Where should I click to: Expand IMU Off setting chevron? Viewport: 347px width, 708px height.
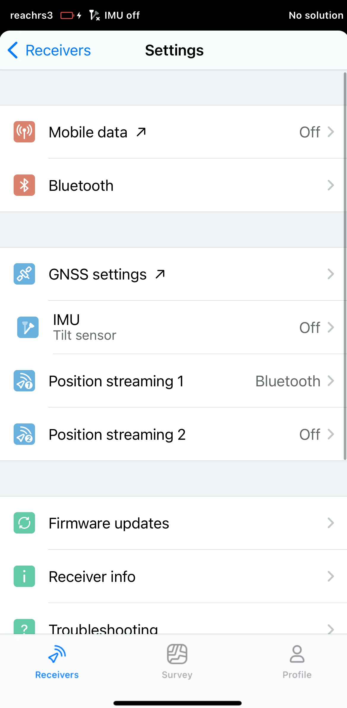[x=330, y=327]
